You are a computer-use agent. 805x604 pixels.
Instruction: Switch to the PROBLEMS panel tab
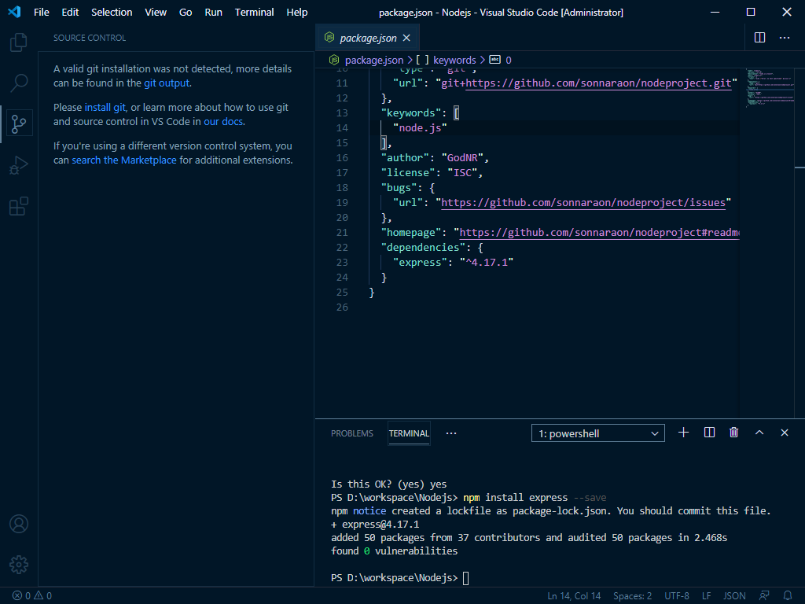352,433
